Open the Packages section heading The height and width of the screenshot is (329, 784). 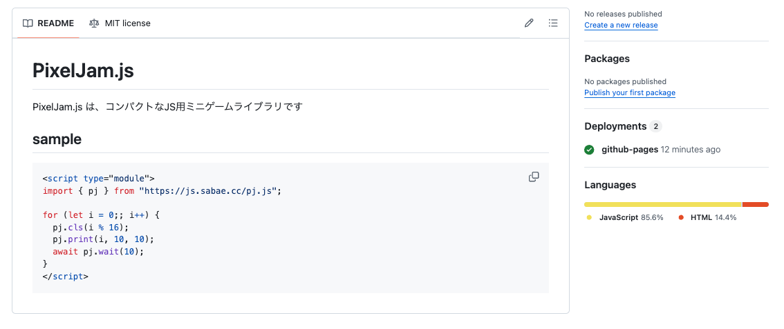pos(607,59)
